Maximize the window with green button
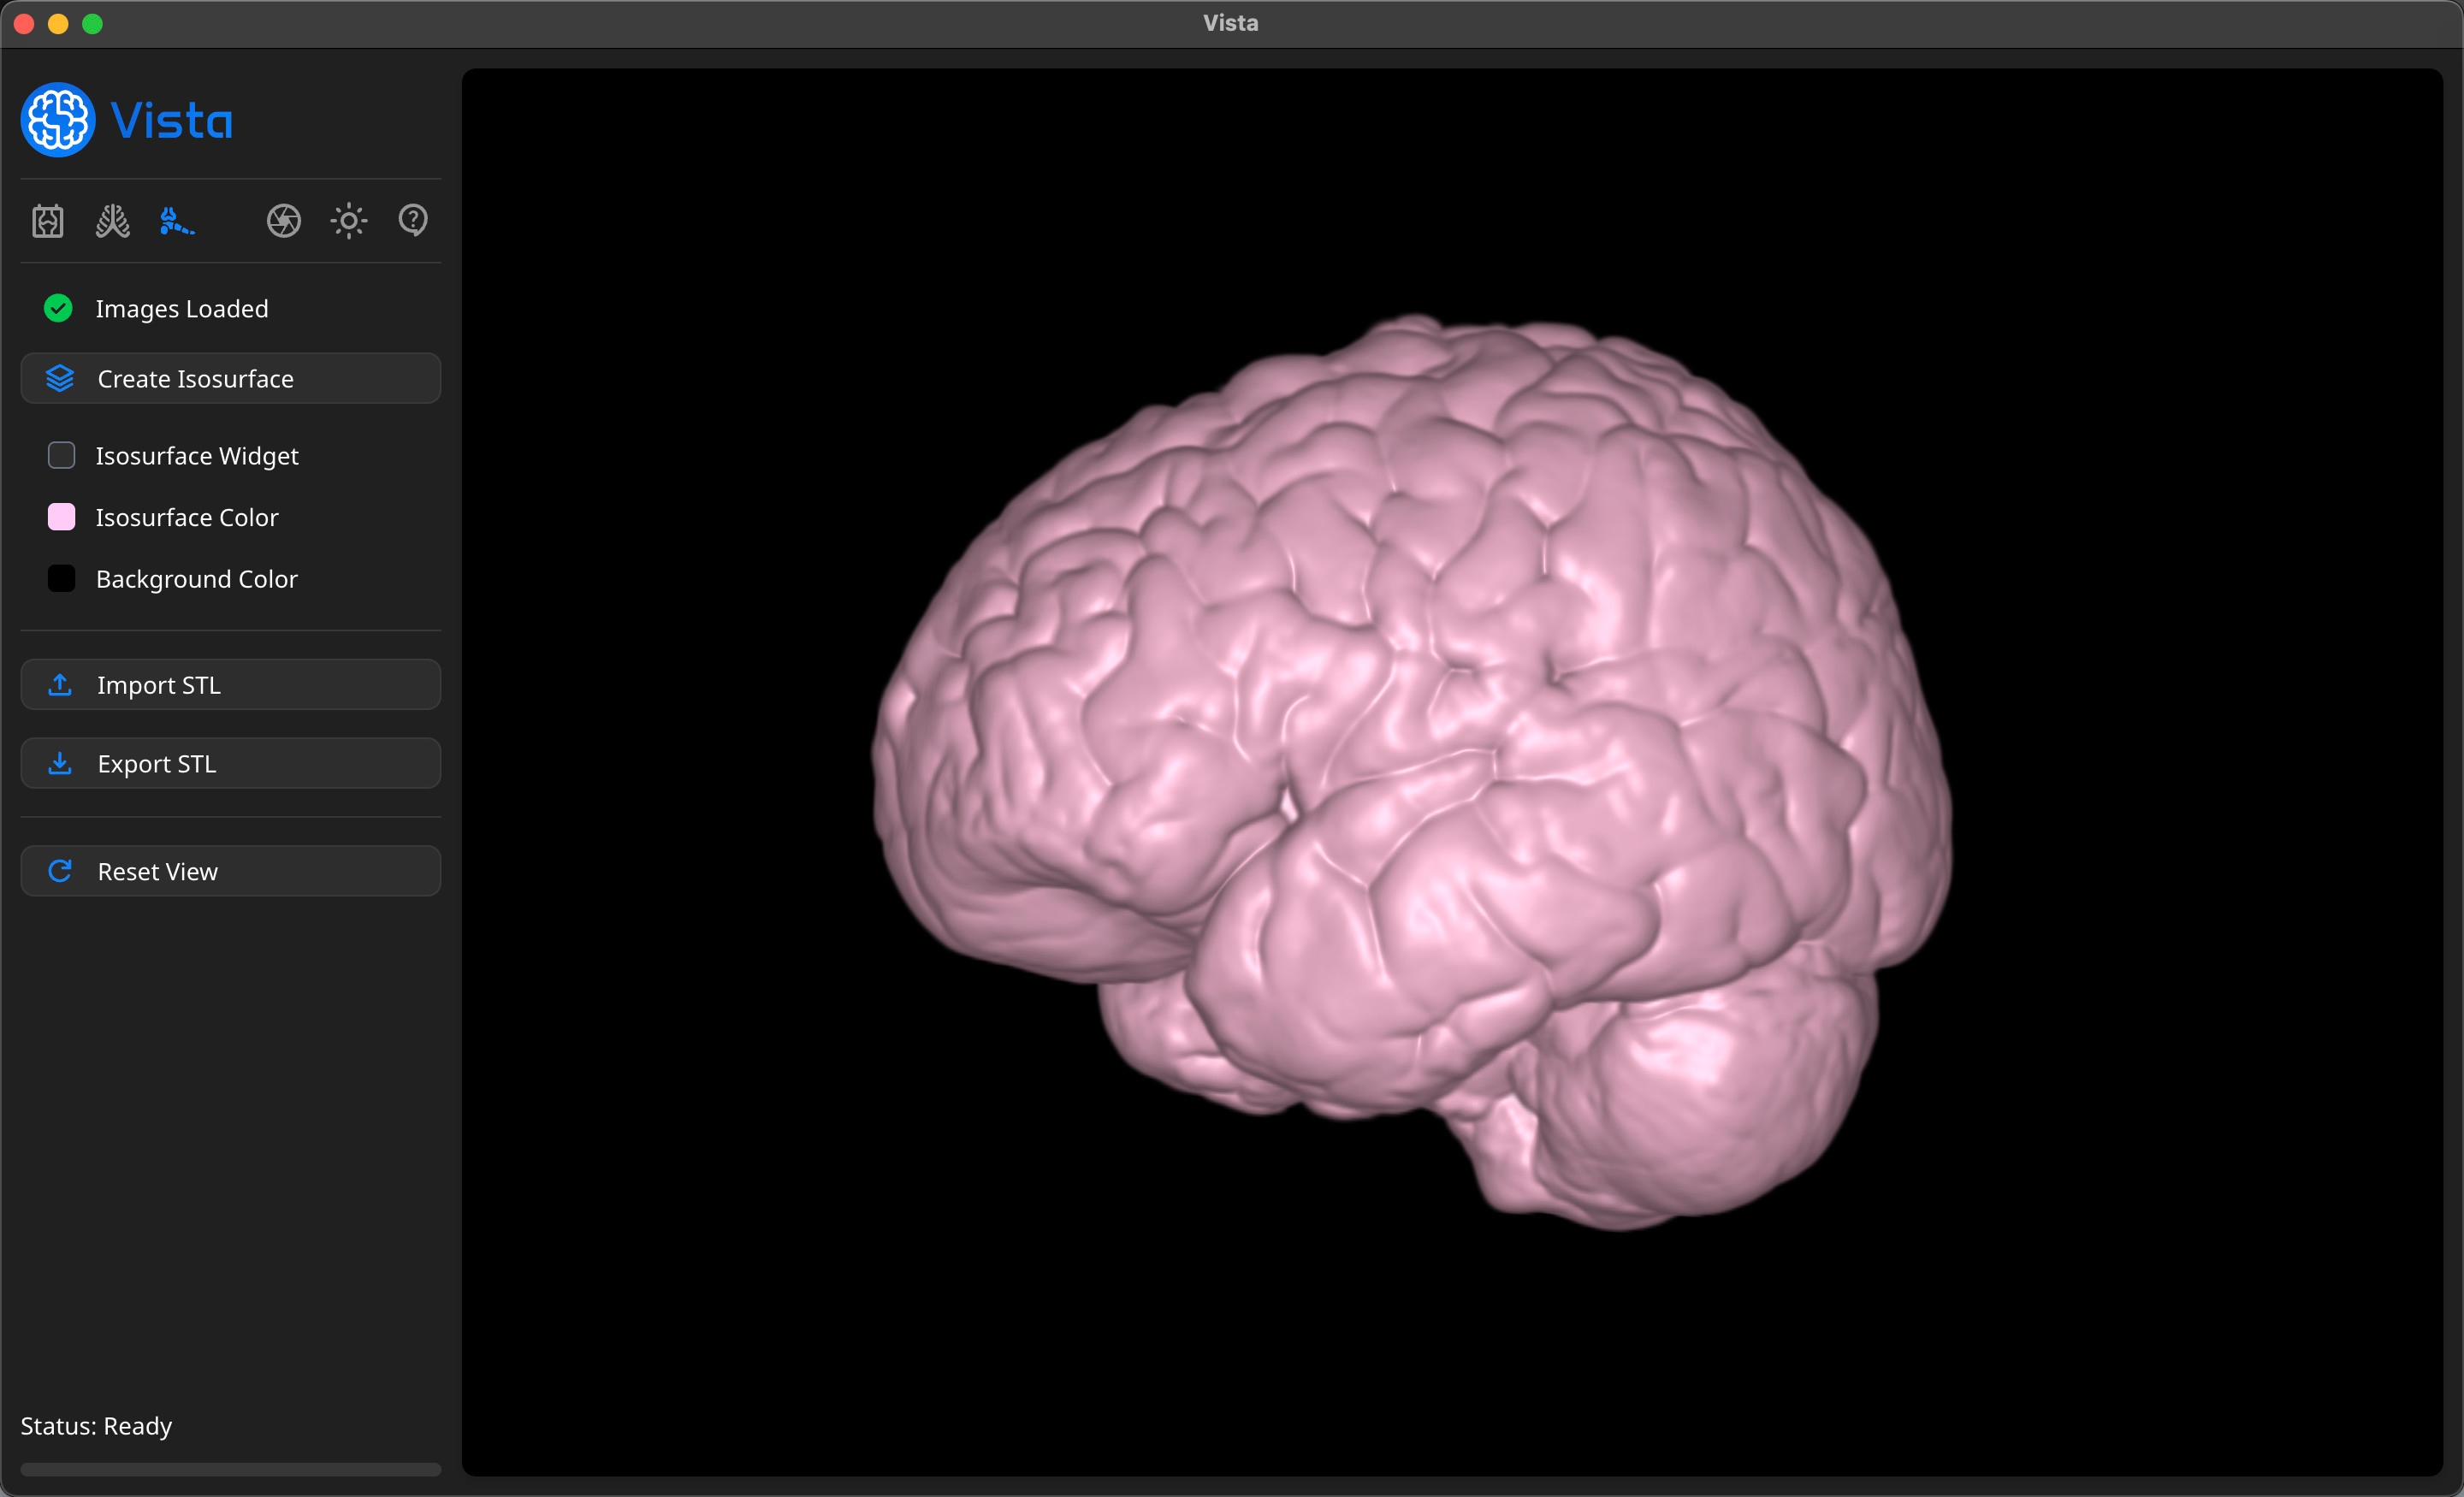This screenshot has height=1497, width=2464. 92,24
